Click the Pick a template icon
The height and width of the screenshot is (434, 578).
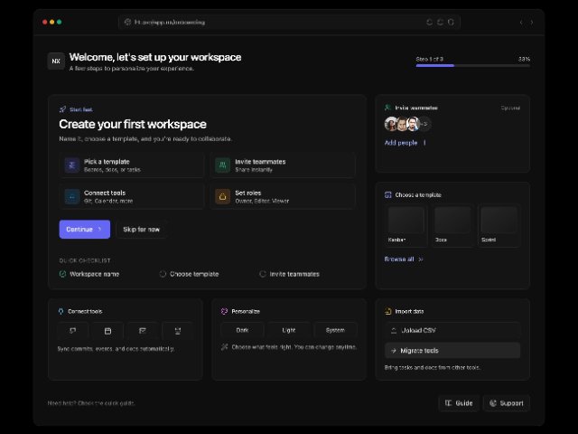click(71, 165)
